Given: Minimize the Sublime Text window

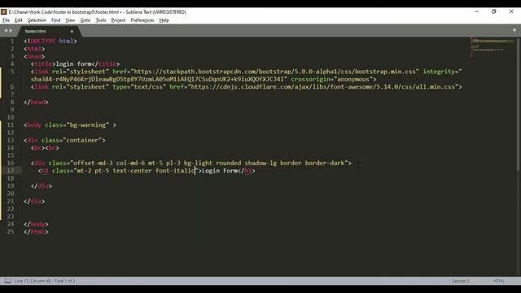Looking at the screenshot, I should click(477, 11).
